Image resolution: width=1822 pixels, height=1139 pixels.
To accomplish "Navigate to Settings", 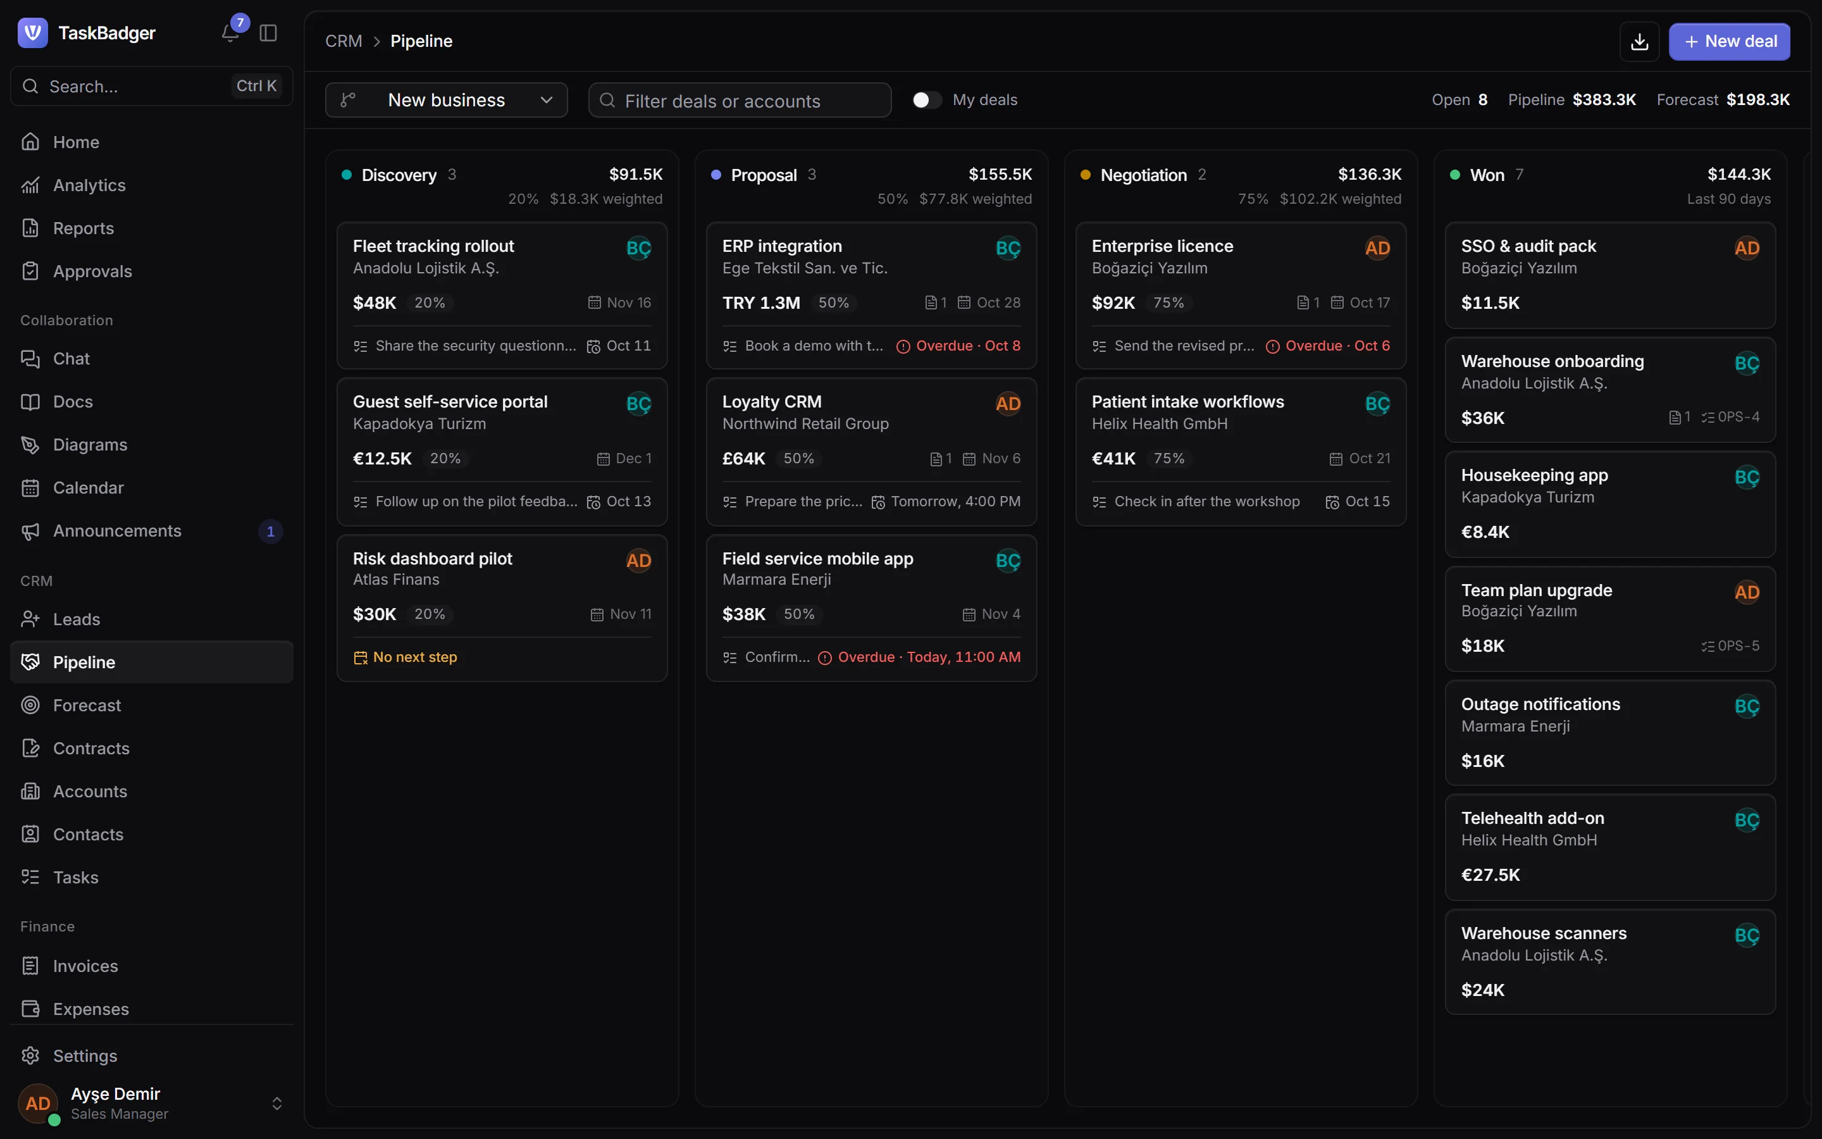I will click(151, 1055).
